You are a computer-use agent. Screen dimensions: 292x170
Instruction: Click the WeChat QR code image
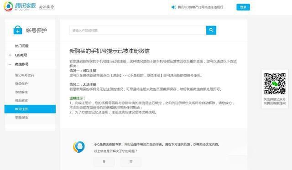[275, 84]
